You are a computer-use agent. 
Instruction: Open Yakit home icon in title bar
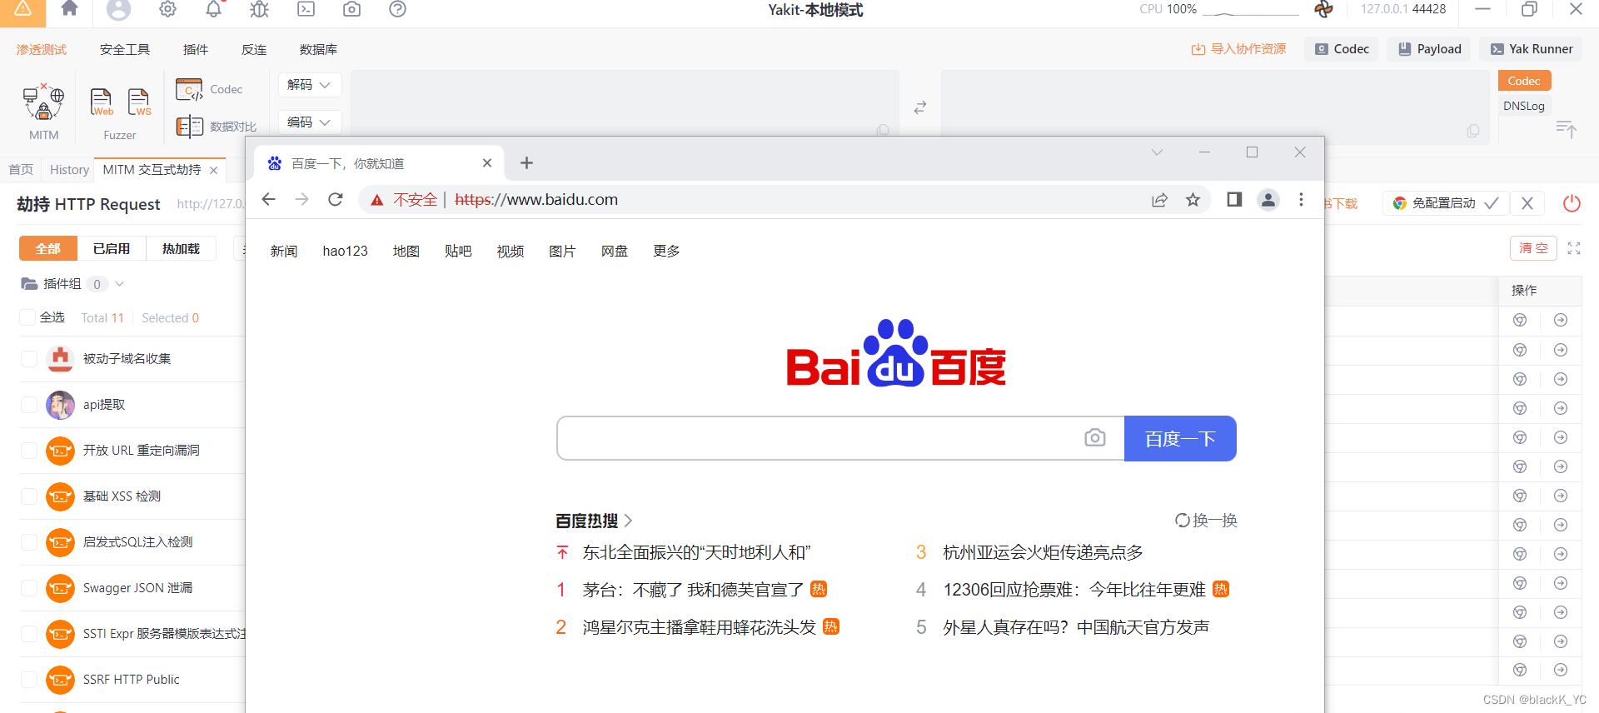(x=70, y=8)
